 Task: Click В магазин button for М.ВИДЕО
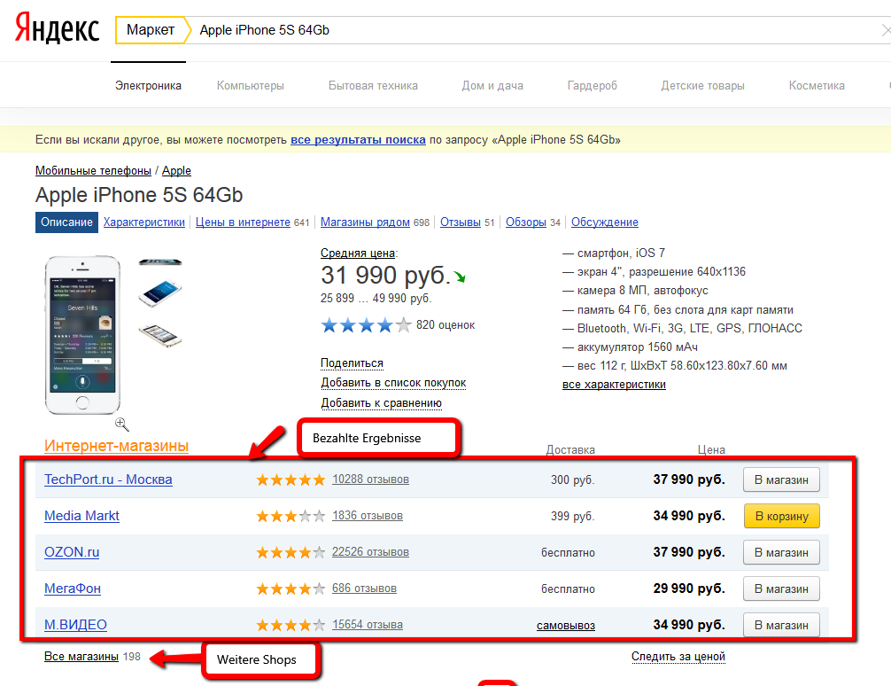[781, 626]
